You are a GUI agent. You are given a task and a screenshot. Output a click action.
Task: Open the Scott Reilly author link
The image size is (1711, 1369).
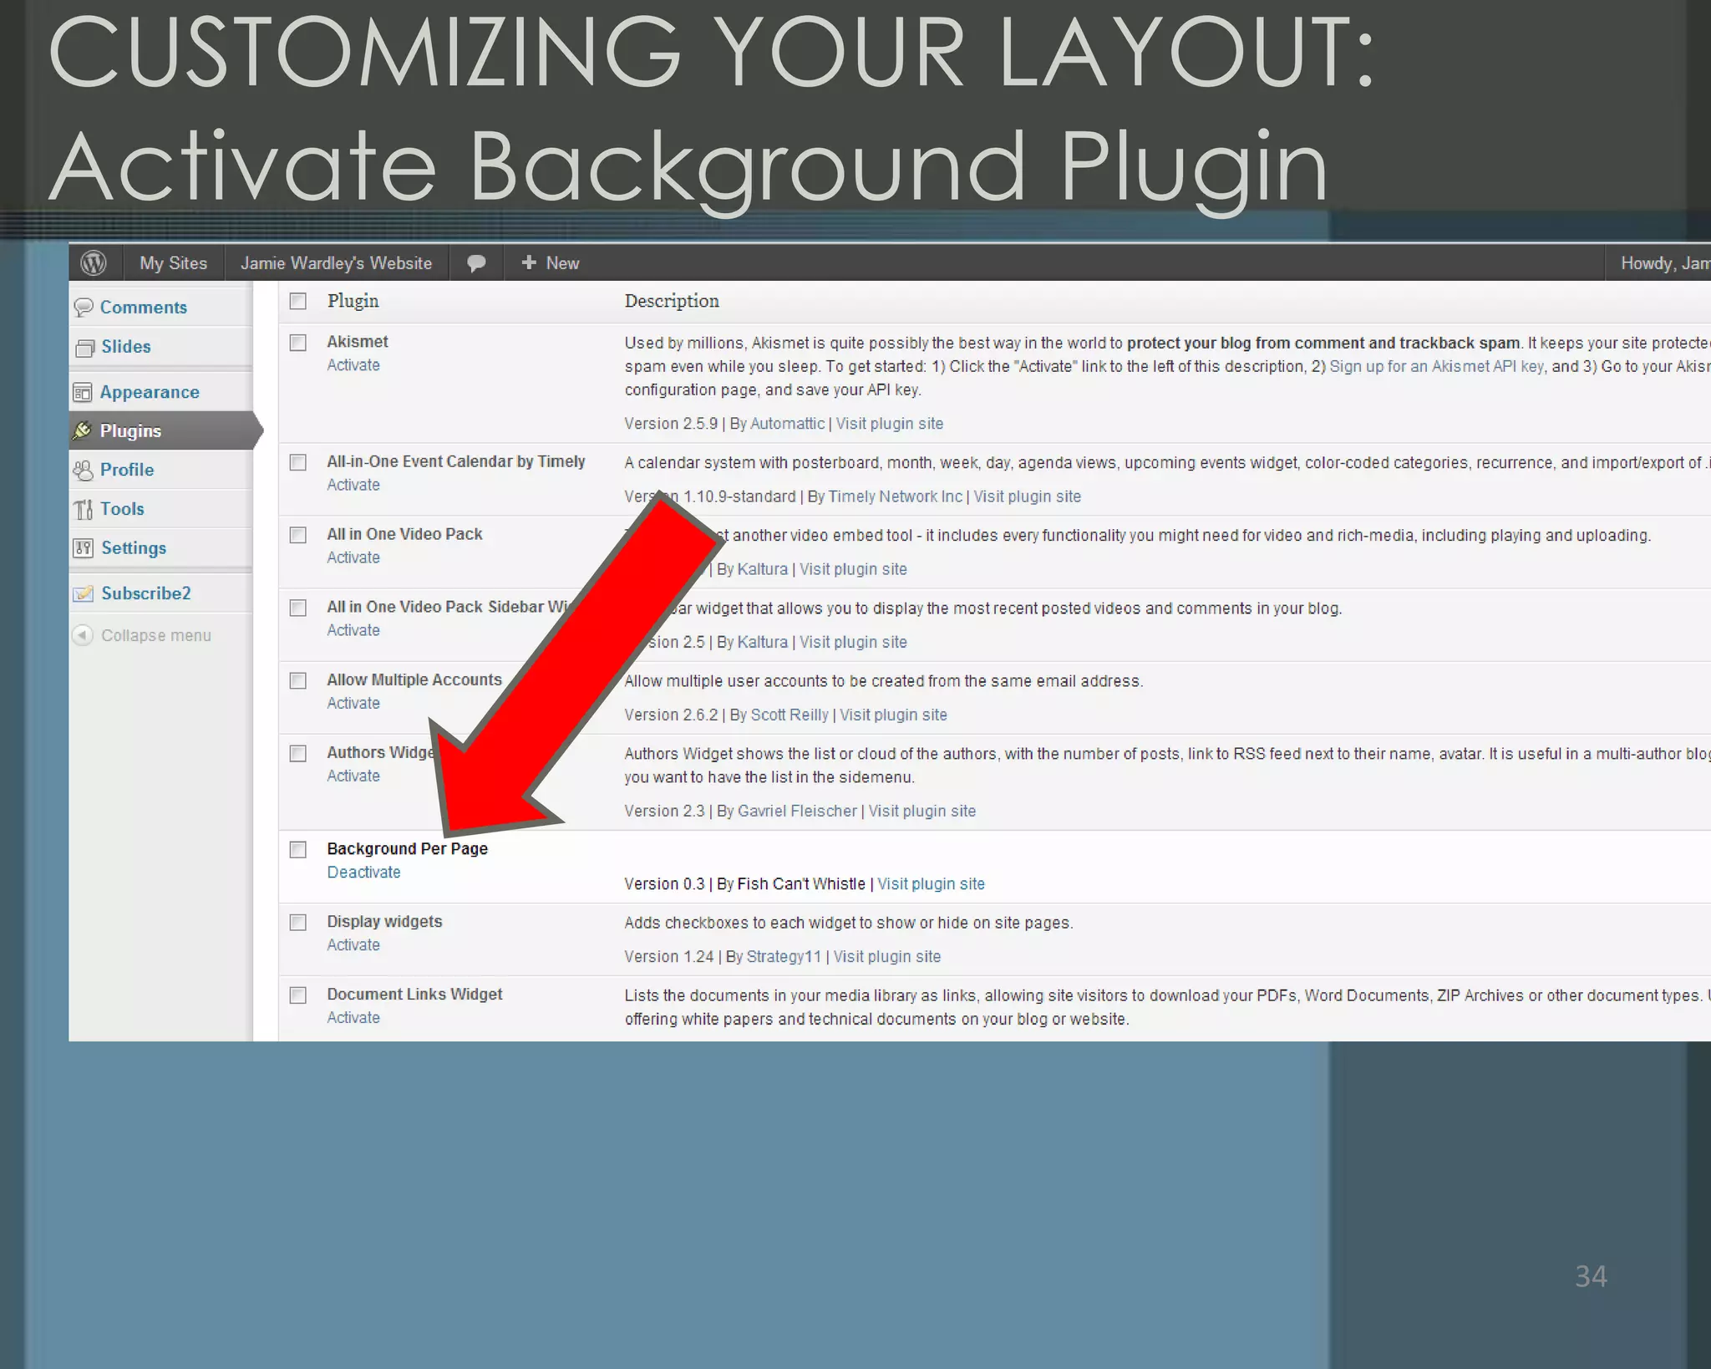coord(789,715)
